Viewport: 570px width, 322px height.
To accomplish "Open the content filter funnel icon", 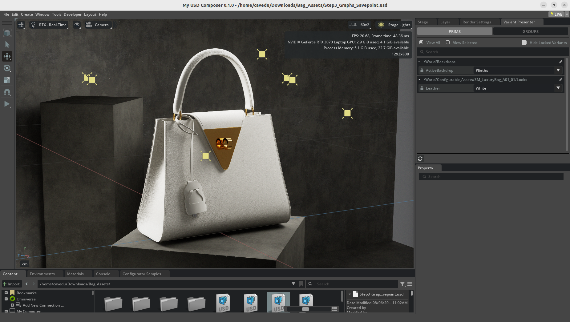I will (402, 284).
